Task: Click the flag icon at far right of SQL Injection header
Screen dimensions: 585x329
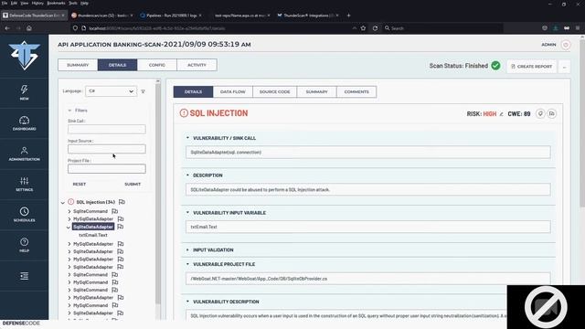Action: [552, 113]
